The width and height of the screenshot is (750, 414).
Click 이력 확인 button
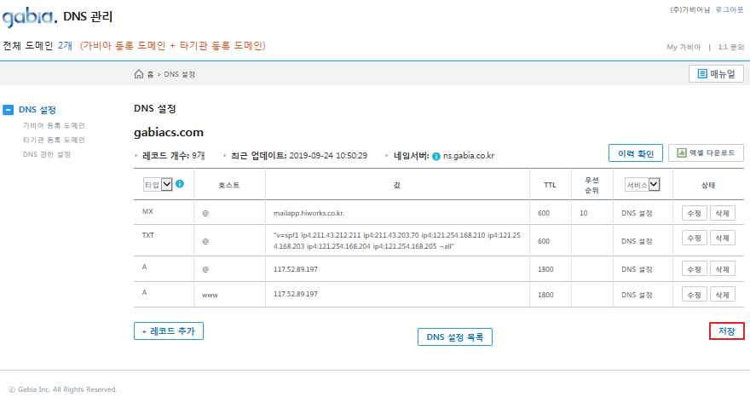[x=636, y=153]
